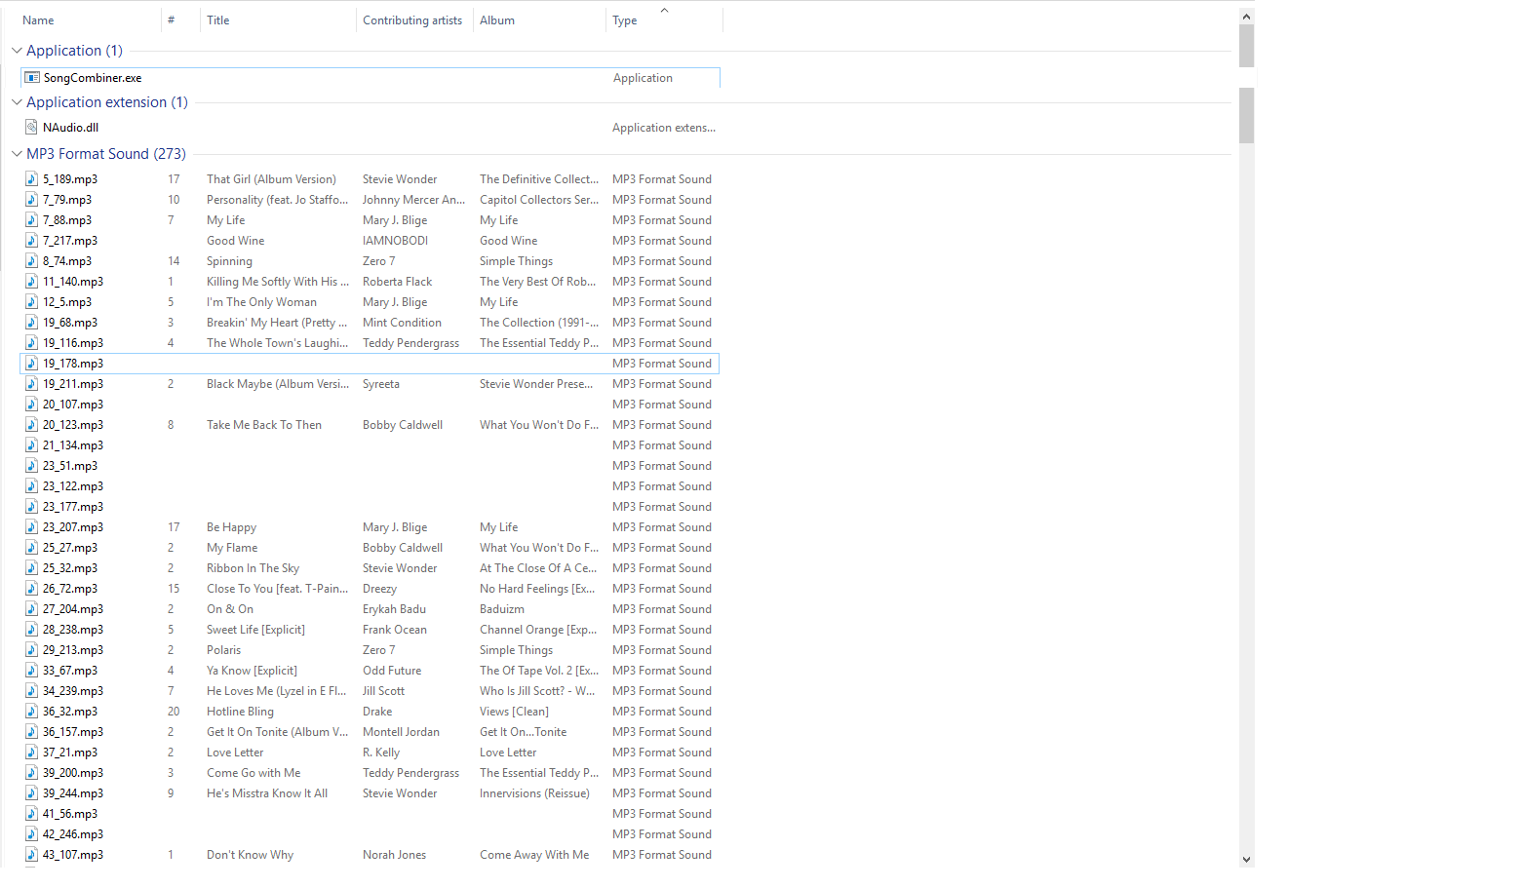This screenshot has height=888, width=1522.
Task: Click the SongCombiner.exe application icon
Action: pyautogui.click(x=32, y=78)
